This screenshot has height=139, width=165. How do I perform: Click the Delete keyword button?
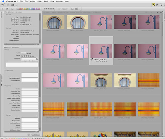(34, 61)
